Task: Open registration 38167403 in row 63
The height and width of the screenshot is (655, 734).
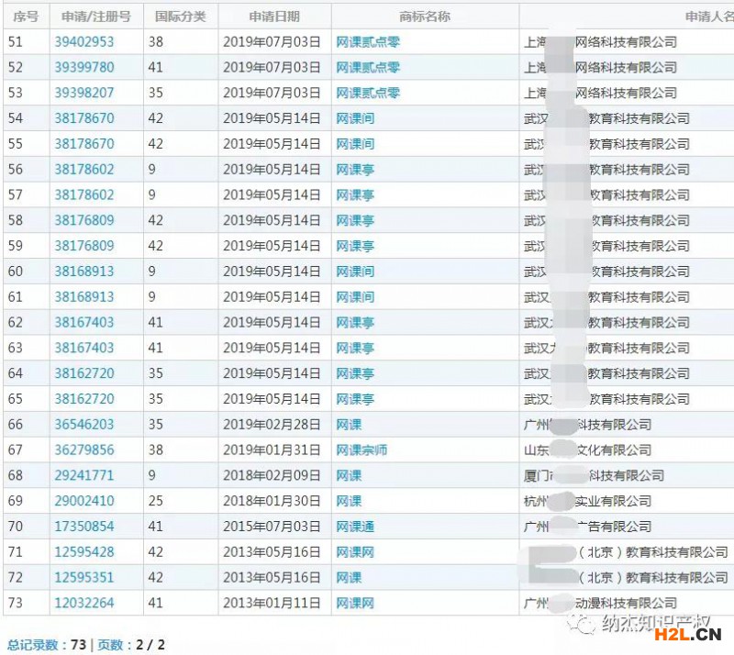Action: tap(84, 348)
